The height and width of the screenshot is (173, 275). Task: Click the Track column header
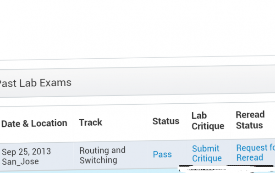click(90, 122)
